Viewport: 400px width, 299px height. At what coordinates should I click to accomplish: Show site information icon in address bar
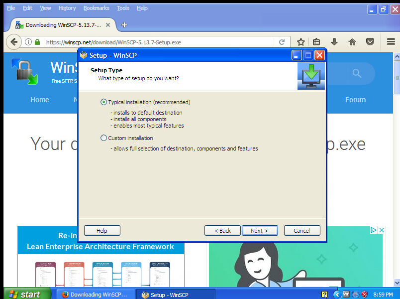(x=28, y=42)
